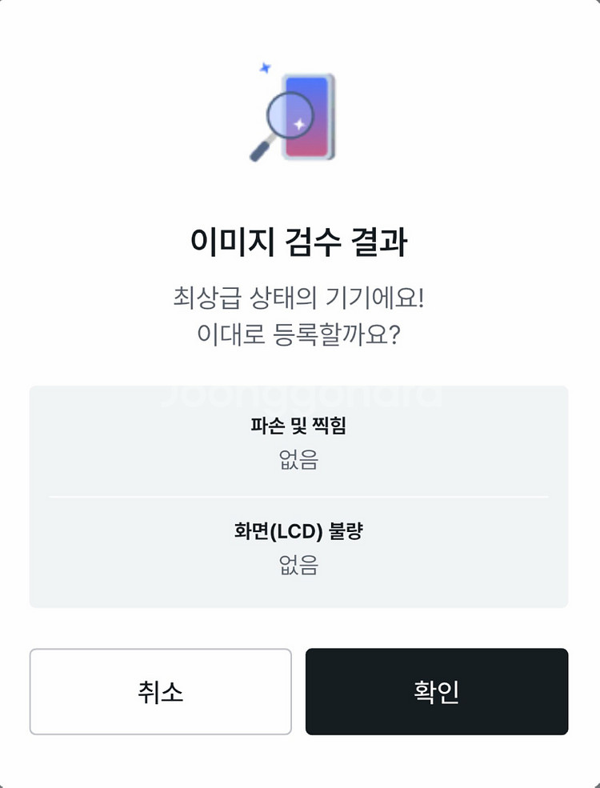Click the 취소 label text on white button

tap(160, 691)
